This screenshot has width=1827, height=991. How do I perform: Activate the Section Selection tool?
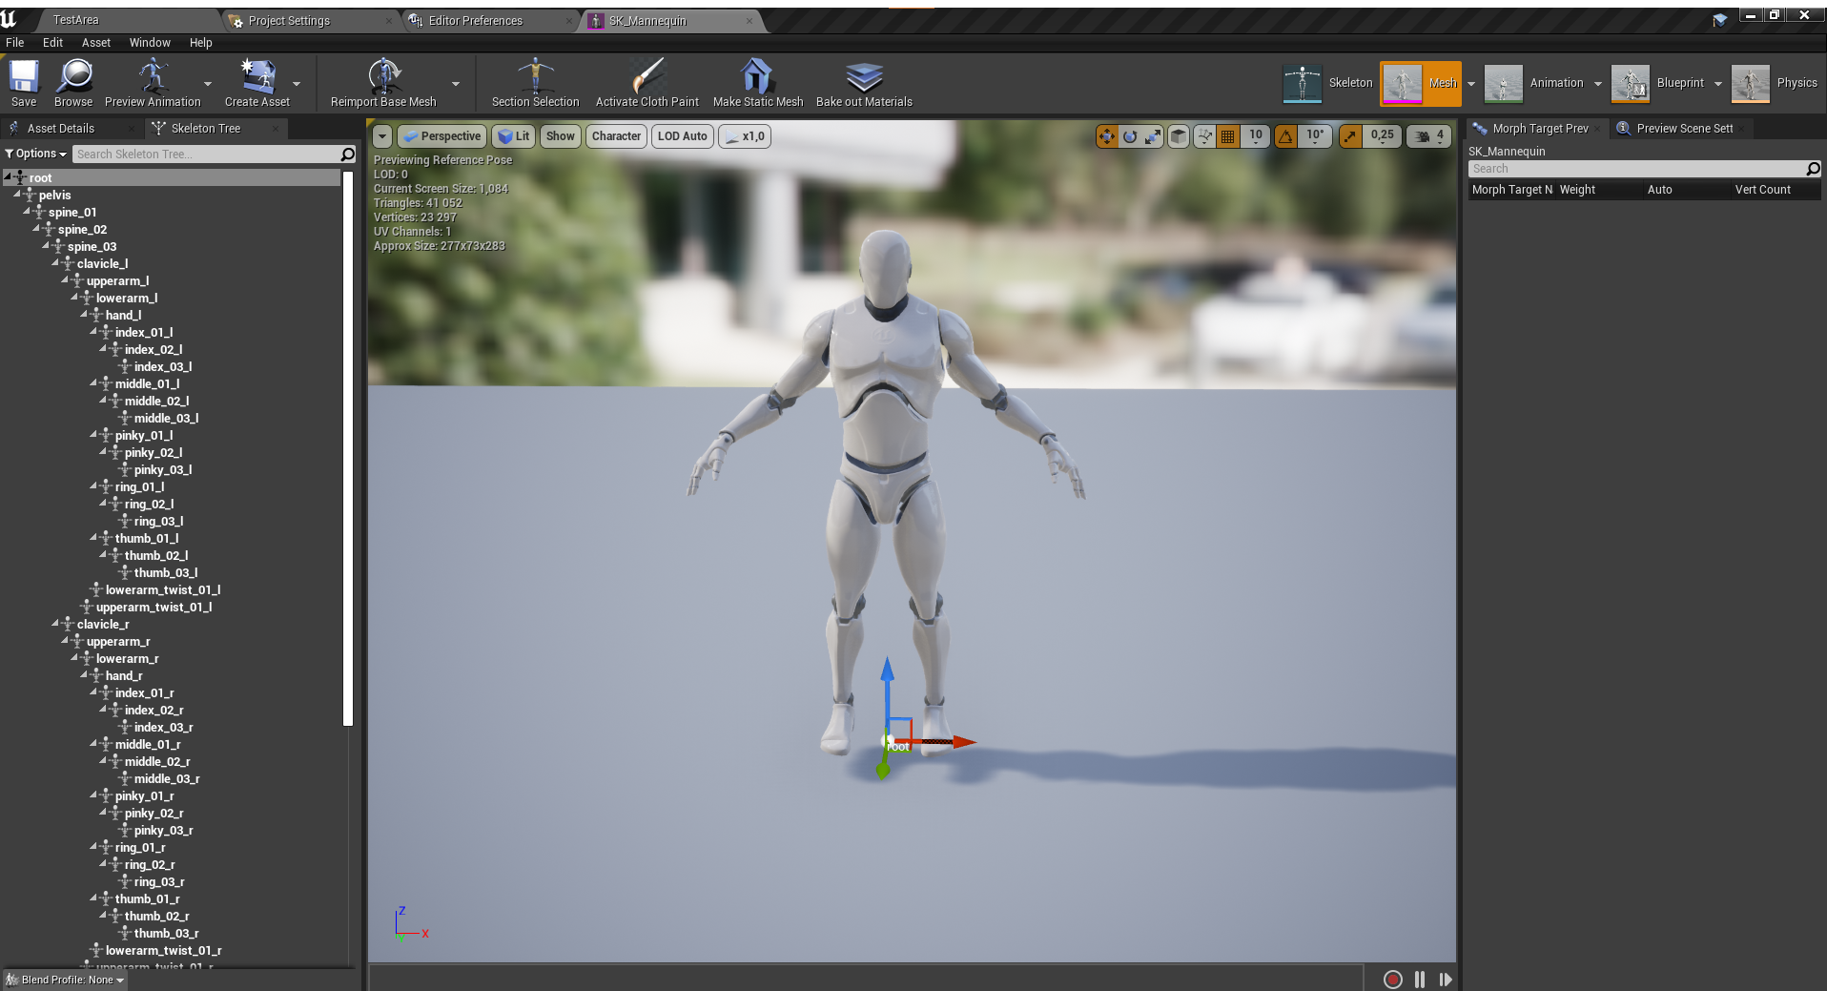click(x=535, y=83)
